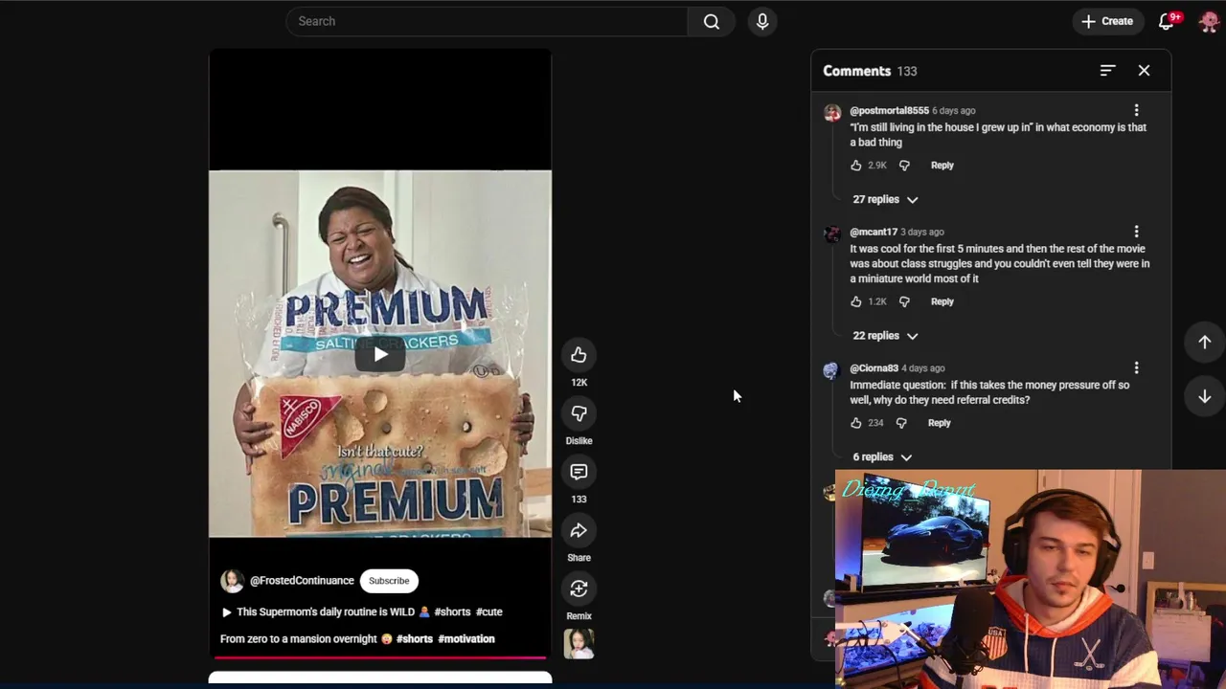1226x689 pixels.
Task: Open the @mcant17 username link
Action: pyautogui.click(x=874, y=232)
